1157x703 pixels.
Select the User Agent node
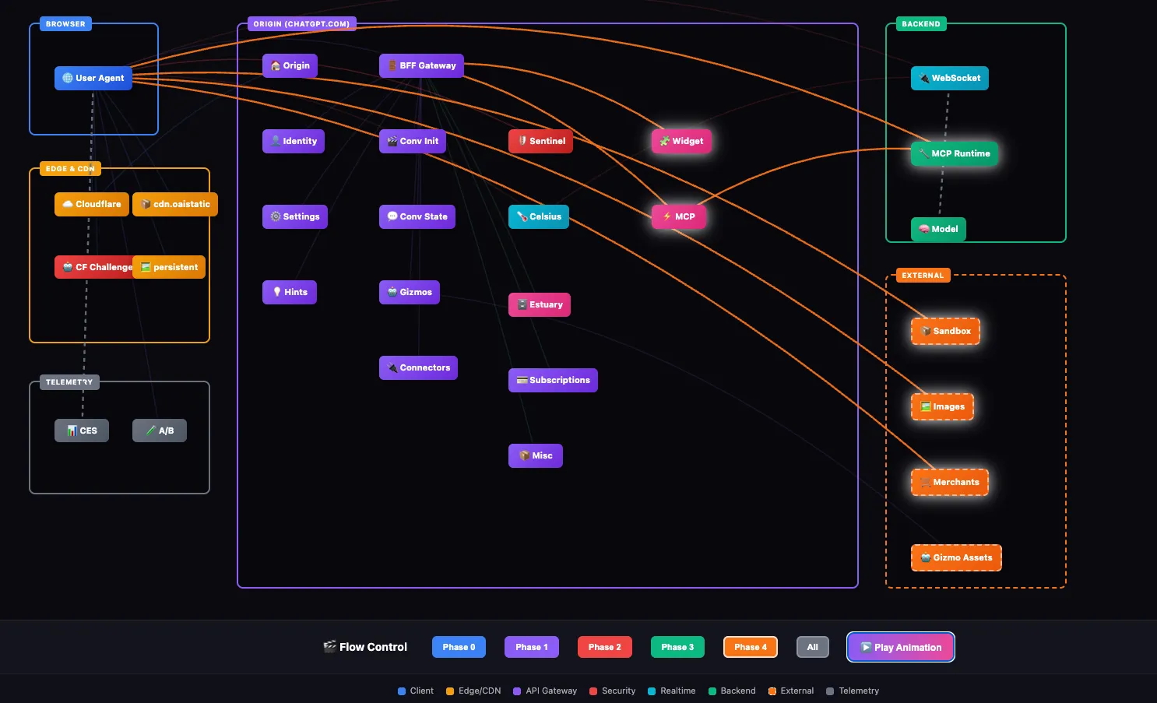[93, 78]
